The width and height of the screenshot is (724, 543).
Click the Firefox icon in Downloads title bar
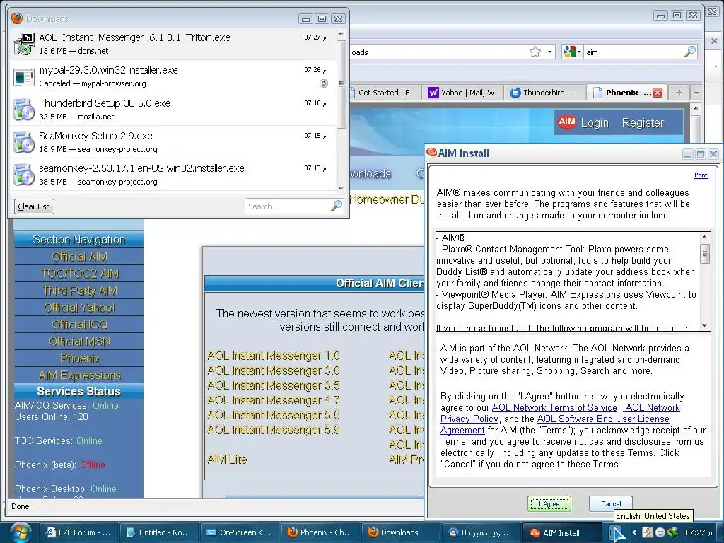click(x=17, y=18)
